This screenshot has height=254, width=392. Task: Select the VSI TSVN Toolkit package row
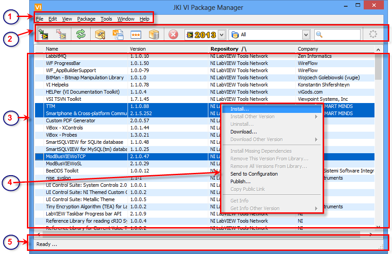63,99
